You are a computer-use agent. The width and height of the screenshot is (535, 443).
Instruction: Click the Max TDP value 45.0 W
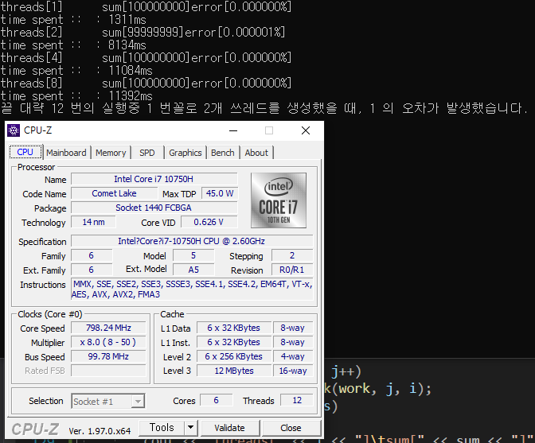pos(220,193)
